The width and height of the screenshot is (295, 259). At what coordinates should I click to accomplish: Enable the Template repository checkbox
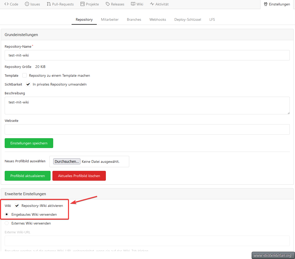point(25,75)
